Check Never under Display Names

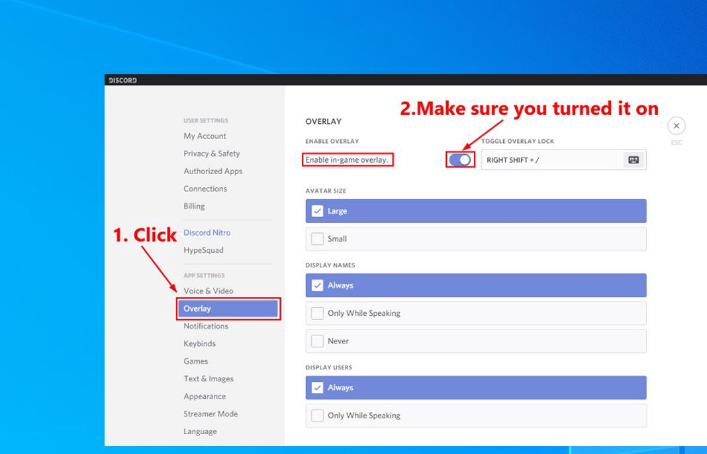pyautogui.click(x=318, y=341)
